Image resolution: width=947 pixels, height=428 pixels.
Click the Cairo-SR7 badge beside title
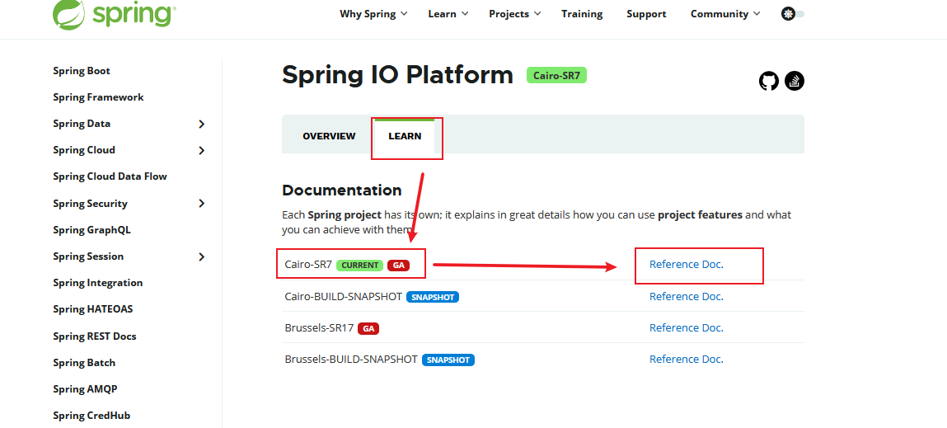click(x=557, y=76)
